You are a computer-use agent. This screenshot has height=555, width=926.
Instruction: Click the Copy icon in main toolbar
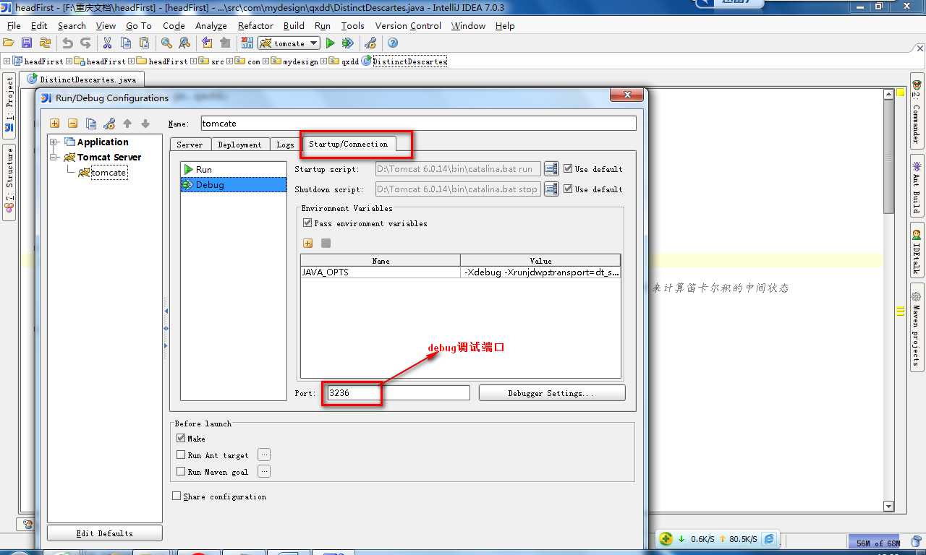(126, 43)
